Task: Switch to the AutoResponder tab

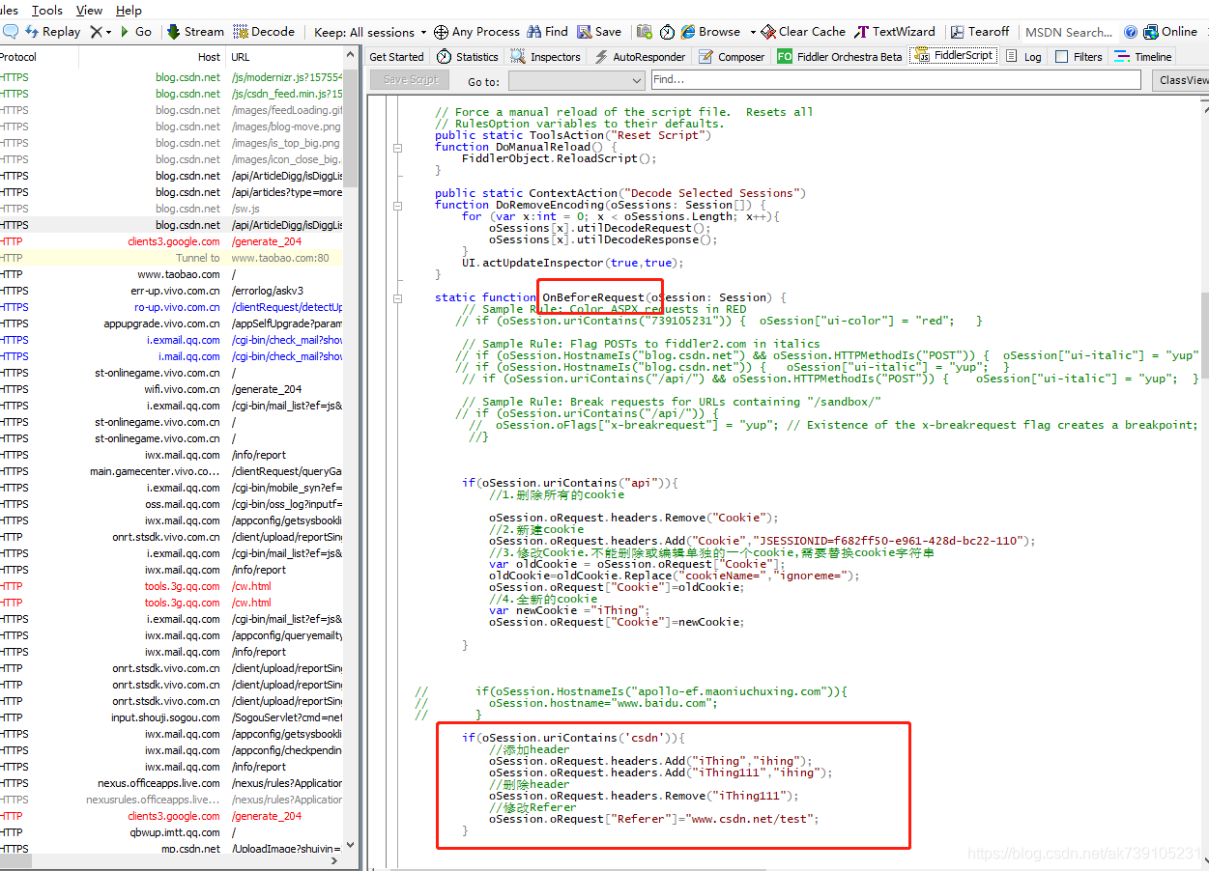Action: point(639,57)
